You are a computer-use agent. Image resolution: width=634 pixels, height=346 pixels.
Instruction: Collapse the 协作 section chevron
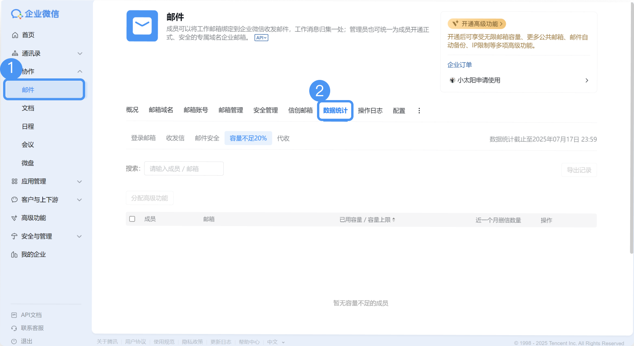(x=80, y=71)
